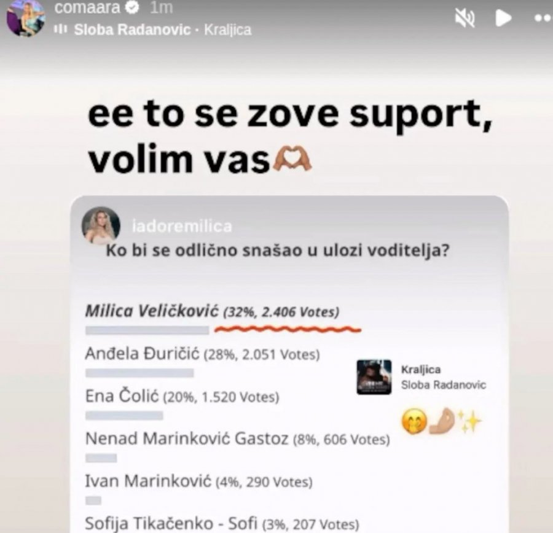Tap the play button on the story

tap(503, 18)
